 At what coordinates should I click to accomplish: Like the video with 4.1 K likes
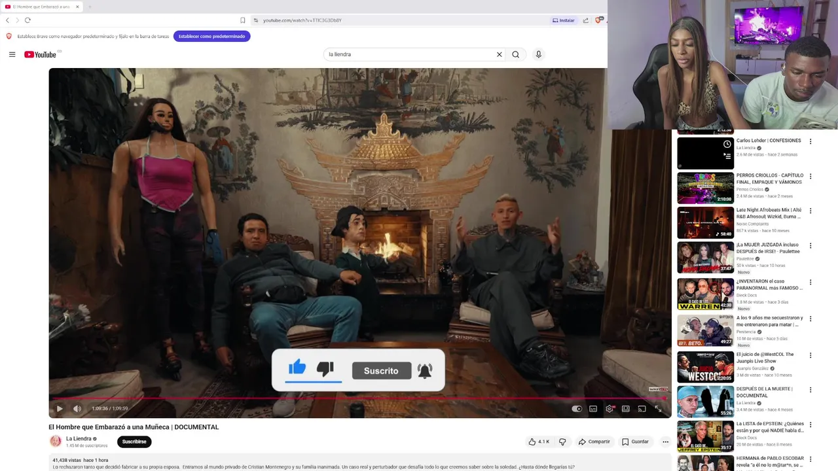tap(539, 442)
